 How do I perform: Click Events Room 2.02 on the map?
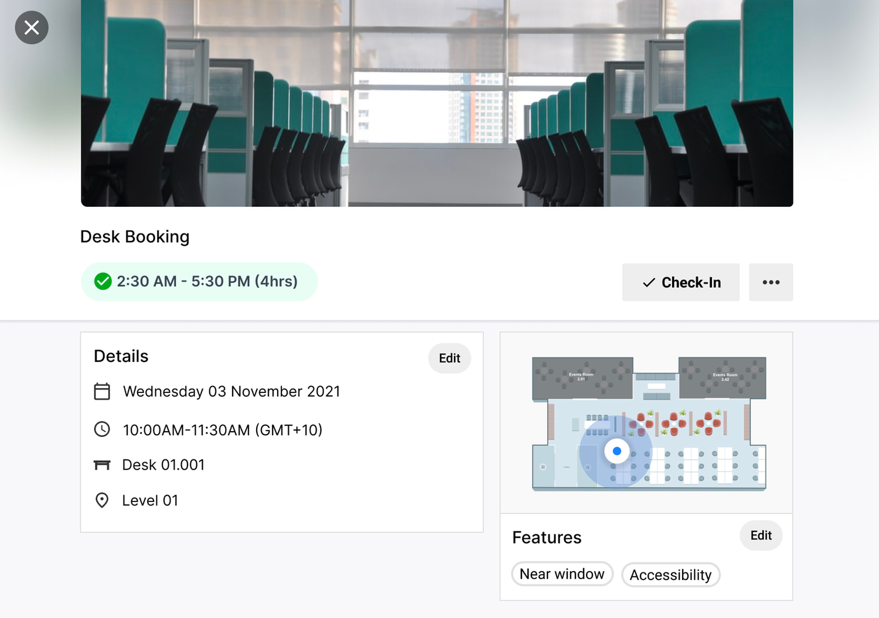pyautogui.click(x=724, y=377)
